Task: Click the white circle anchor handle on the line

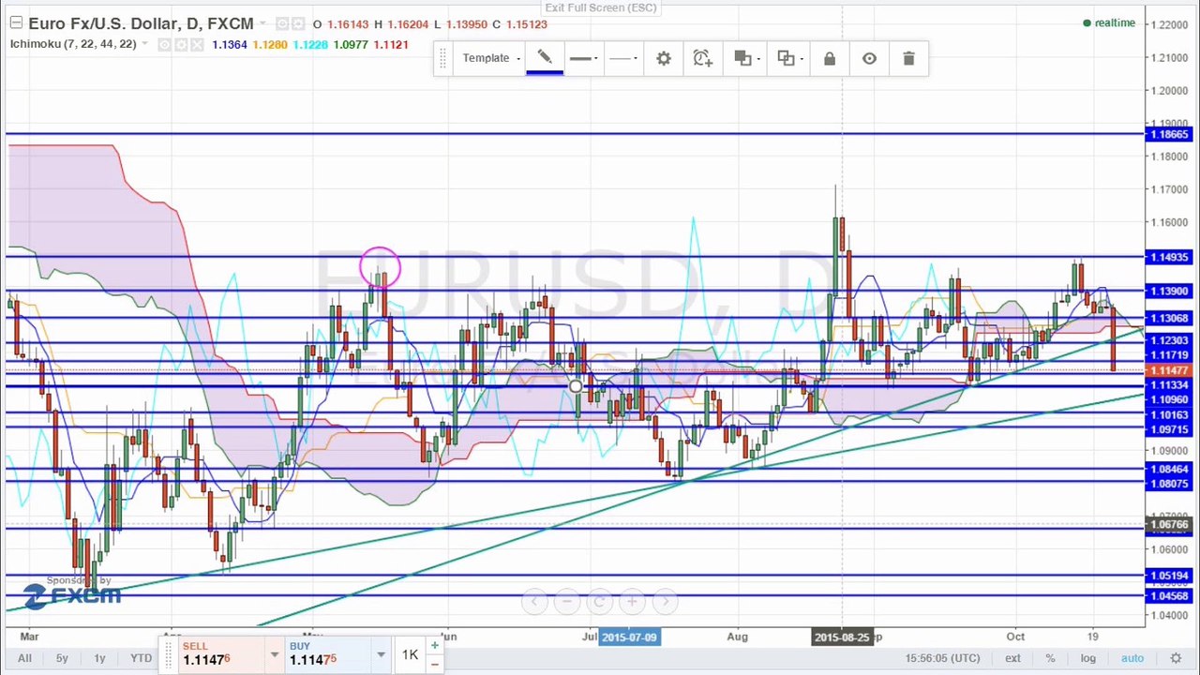Action: click(x=576, y=386)
